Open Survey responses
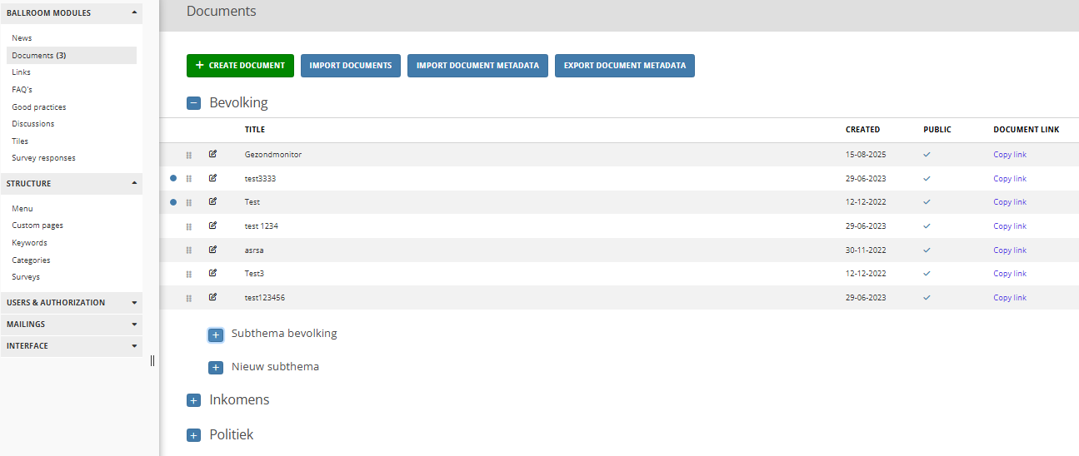 [x=43, y=158]
